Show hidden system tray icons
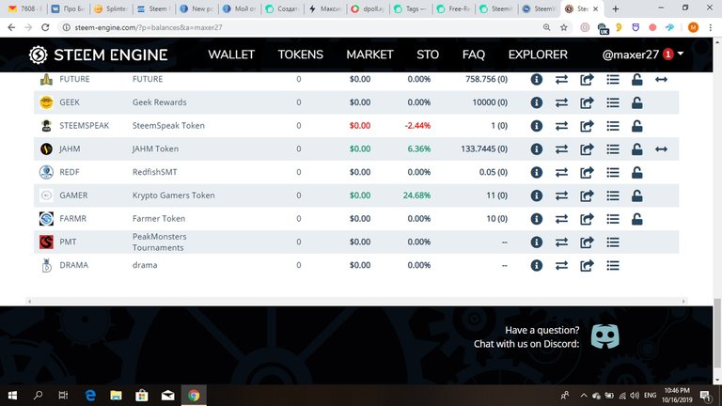The height and width of the screenshot is (406, 722). (584, 396)
